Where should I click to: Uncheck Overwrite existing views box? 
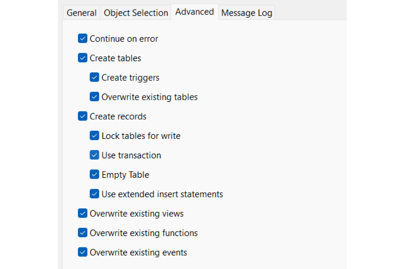coord(83,214)
